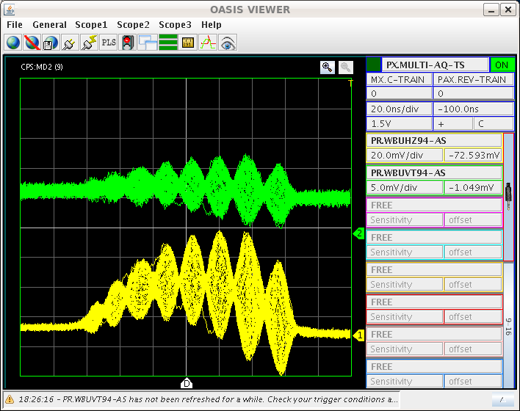Image resolution: width=520 pixels, height=411 pixels.
Task: Click the dark green status square
Action: coord(374,65)
